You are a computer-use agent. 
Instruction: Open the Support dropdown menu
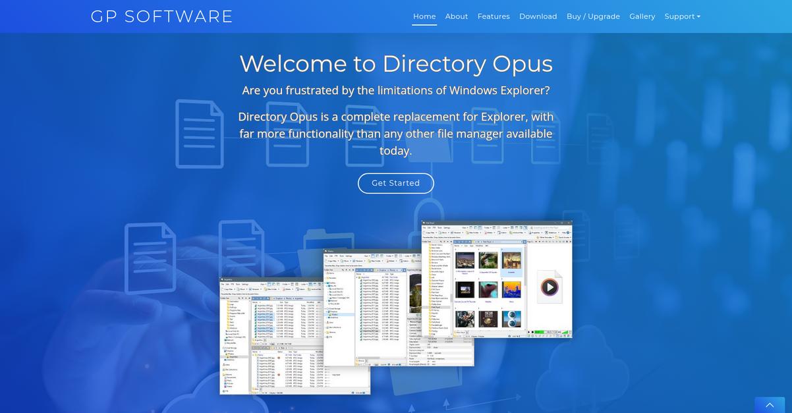679,16
